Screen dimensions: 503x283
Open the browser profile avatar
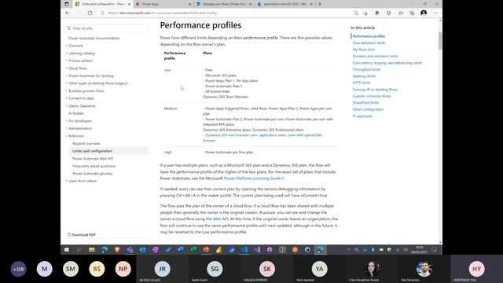click(x=424, y=13)
